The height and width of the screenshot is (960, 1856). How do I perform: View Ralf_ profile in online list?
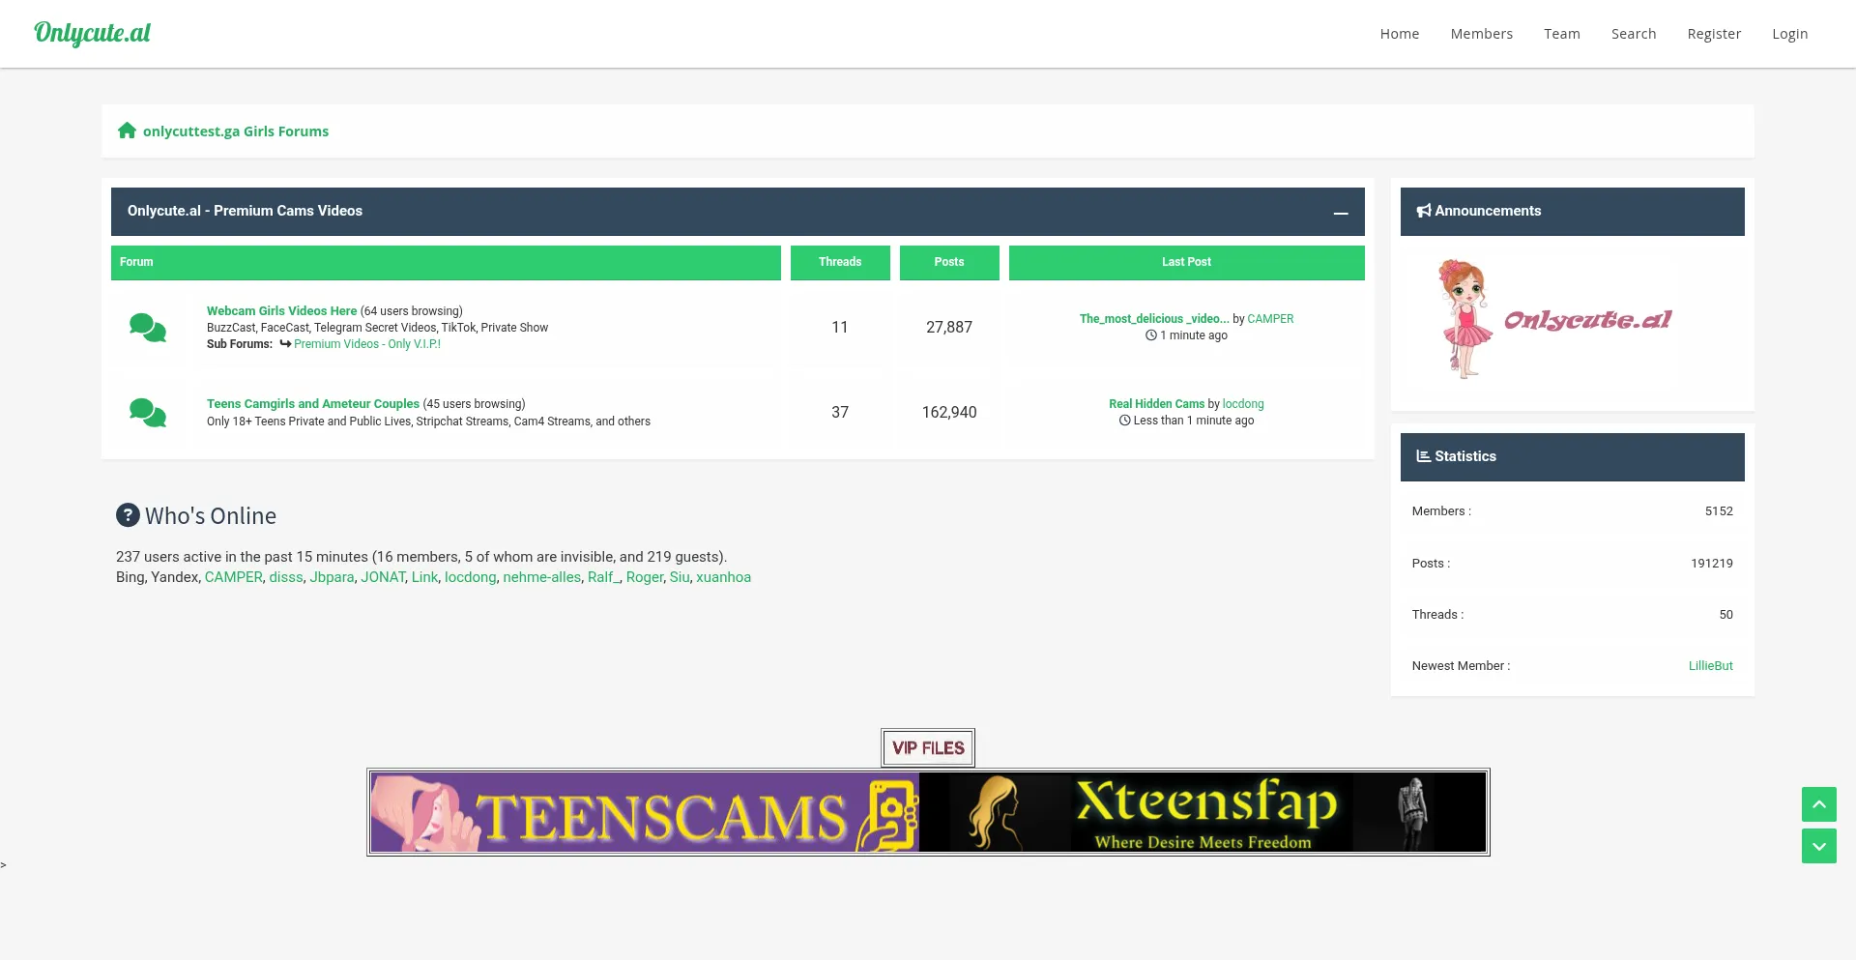(603, 577)
